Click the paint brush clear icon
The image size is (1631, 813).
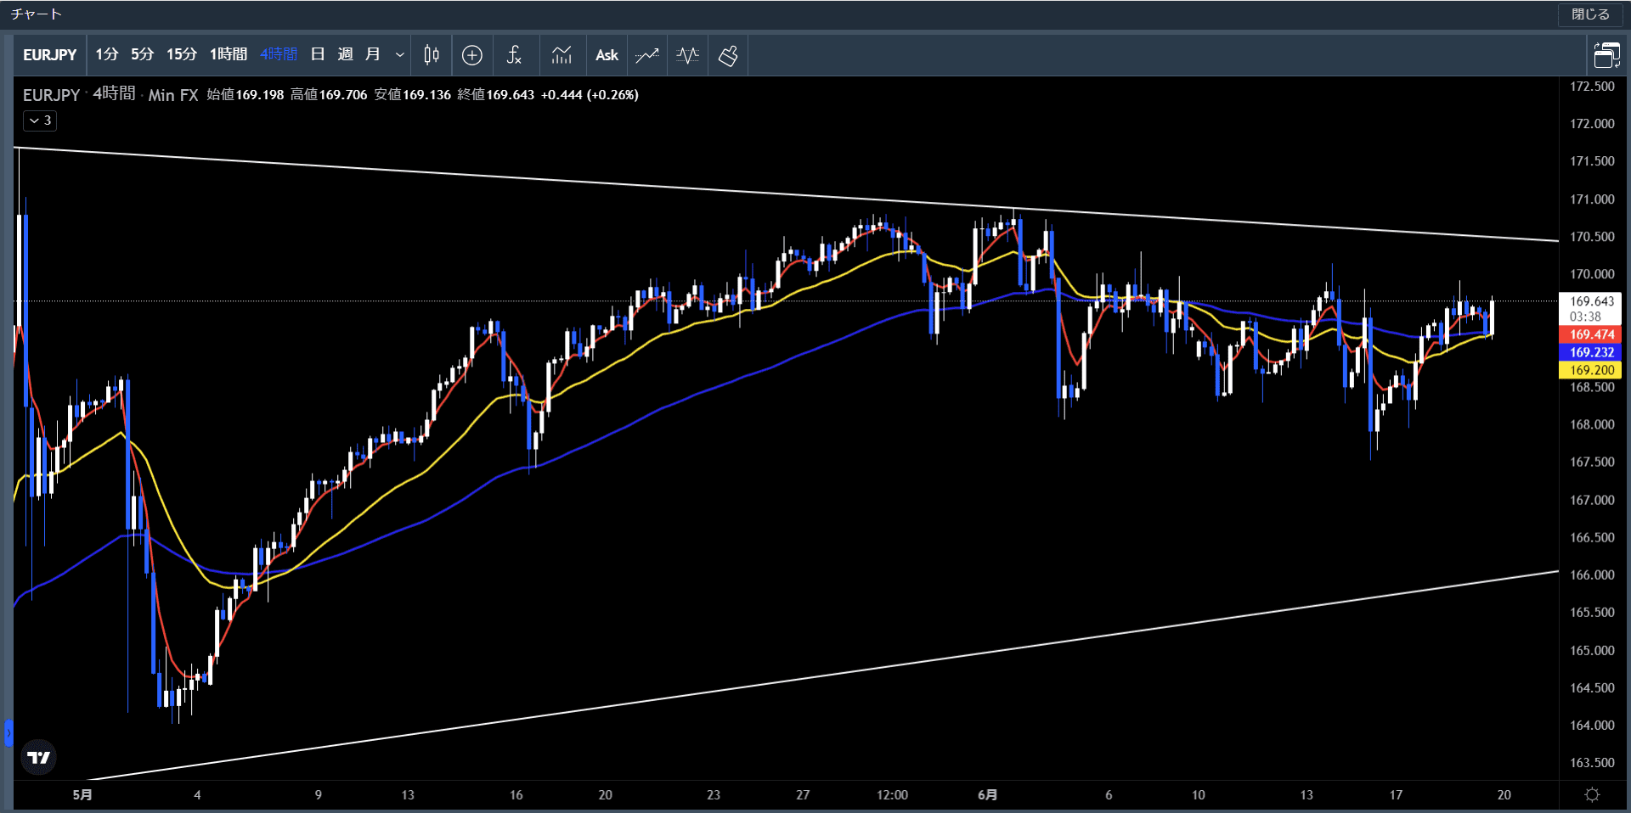728,55
